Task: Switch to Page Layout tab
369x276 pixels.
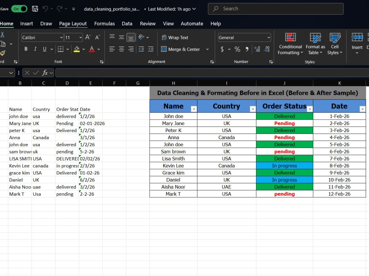Action: pyautogui.click(x=73, y=24)
